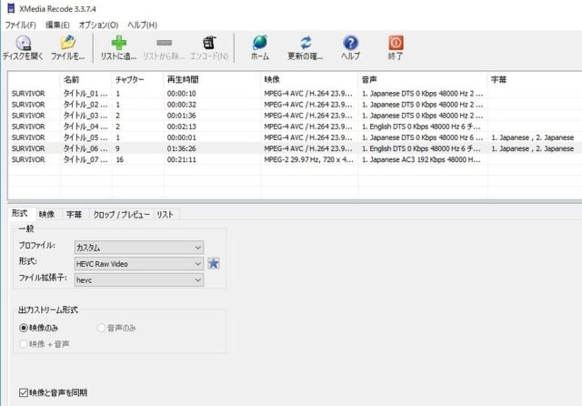Sort list by the チャプター column header

[x=138, y=80]
